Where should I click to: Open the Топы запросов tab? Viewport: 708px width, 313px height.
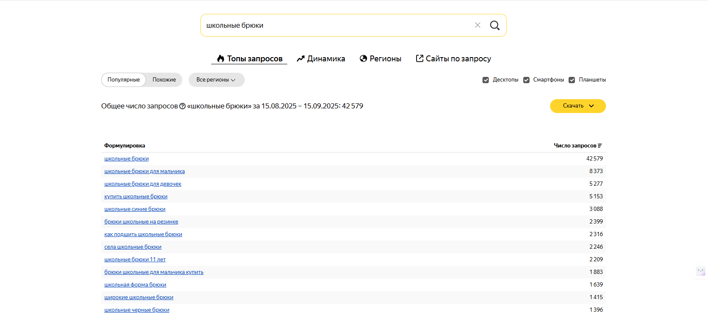tap(249, 59)
